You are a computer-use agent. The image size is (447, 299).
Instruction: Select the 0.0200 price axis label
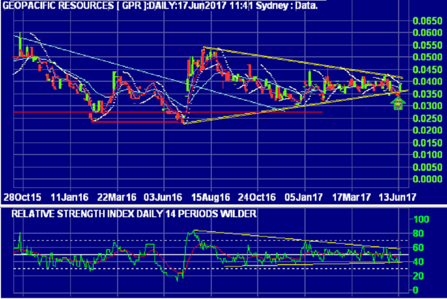[x=428, y=130]
